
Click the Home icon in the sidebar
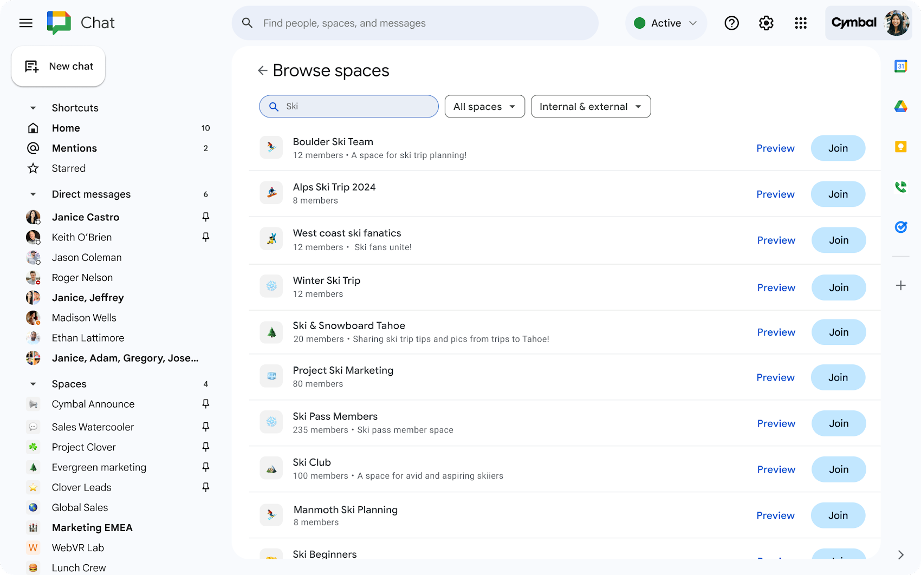pyautogui.click(x=33, y=128)
